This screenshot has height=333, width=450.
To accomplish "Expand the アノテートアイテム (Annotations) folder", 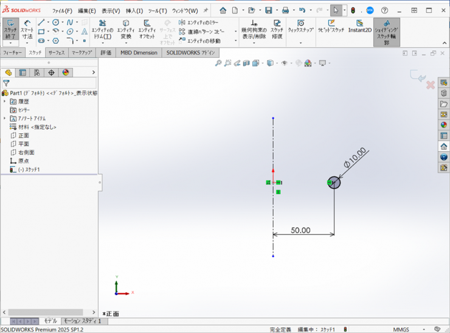I will [x=5, y=119].
